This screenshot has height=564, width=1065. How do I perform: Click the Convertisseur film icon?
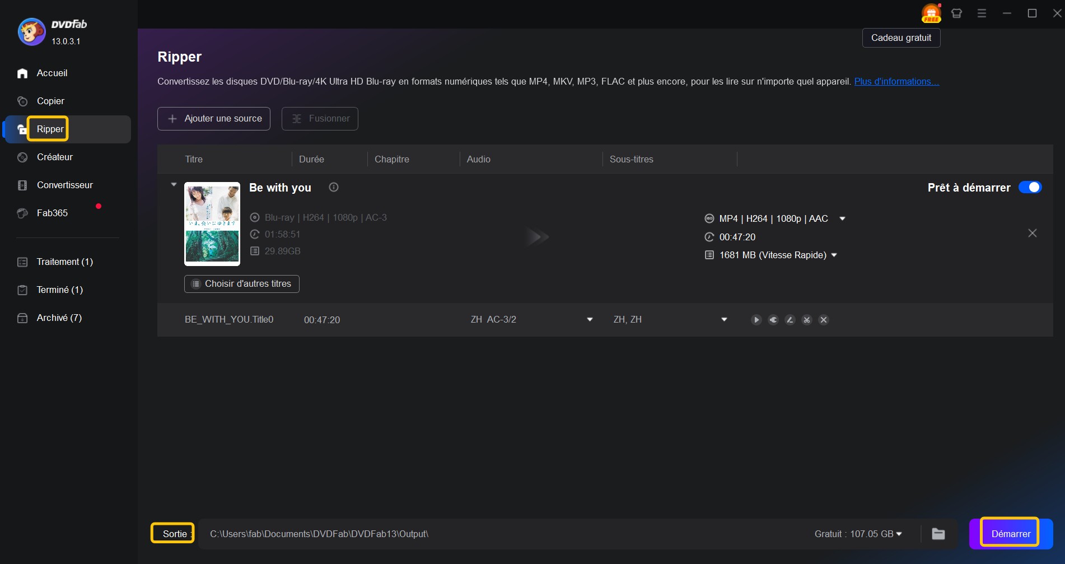[x=22, y=185]
